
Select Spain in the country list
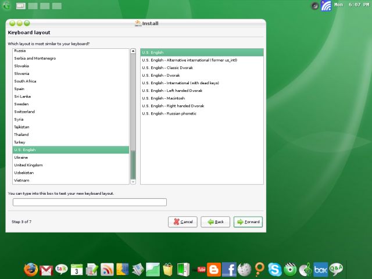[x=71, y=89]
